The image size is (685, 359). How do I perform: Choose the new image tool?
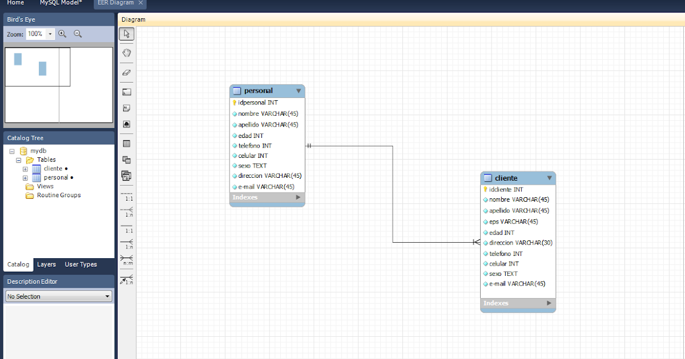click(127, 124)
